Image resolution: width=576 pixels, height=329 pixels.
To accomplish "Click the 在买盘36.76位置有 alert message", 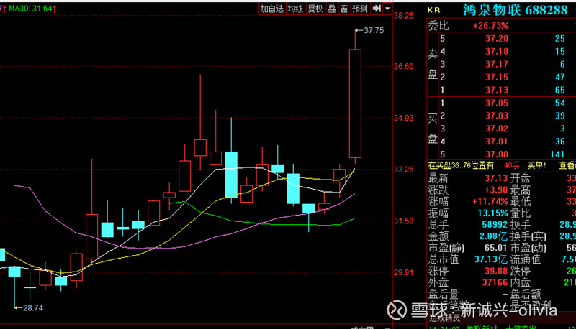I will point(461,166).
